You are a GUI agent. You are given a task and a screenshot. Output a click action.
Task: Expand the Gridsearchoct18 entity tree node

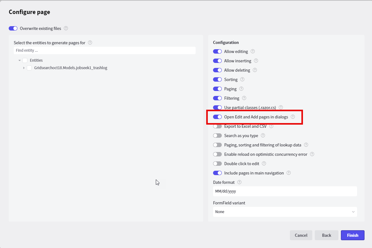(x=24, y=68)
